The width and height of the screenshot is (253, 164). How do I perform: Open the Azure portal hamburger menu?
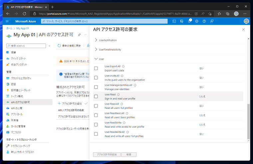[x=7, y=21]
